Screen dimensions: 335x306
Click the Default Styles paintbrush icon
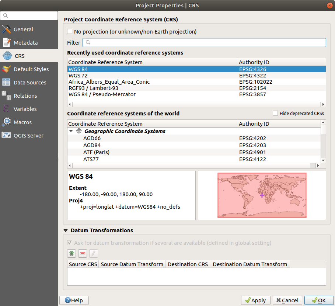click(x=6, y=69)
